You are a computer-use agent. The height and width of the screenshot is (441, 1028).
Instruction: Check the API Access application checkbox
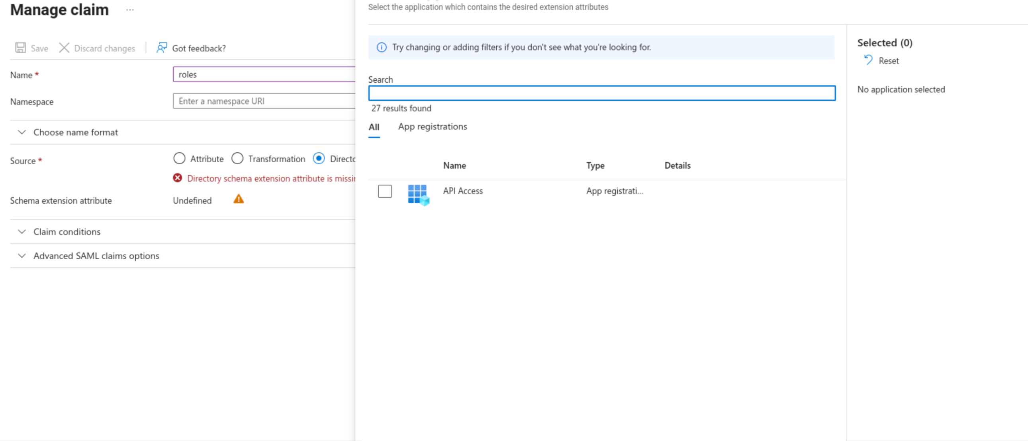click(x=385, y=191)
